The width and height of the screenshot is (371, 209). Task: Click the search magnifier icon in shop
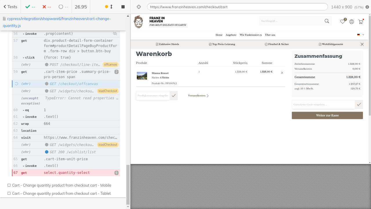[x=327, y=21]
